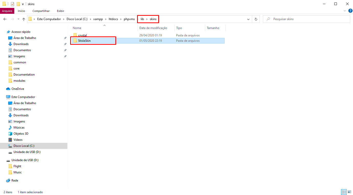Select Este Computador in navigation pane
Image resolution: width=353 pixels, height=195 pixels.
click(x=23, y=97)
